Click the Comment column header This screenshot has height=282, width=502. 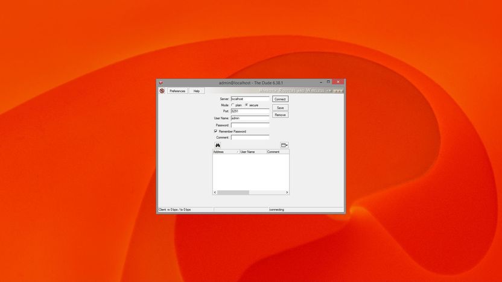[278, 152]
